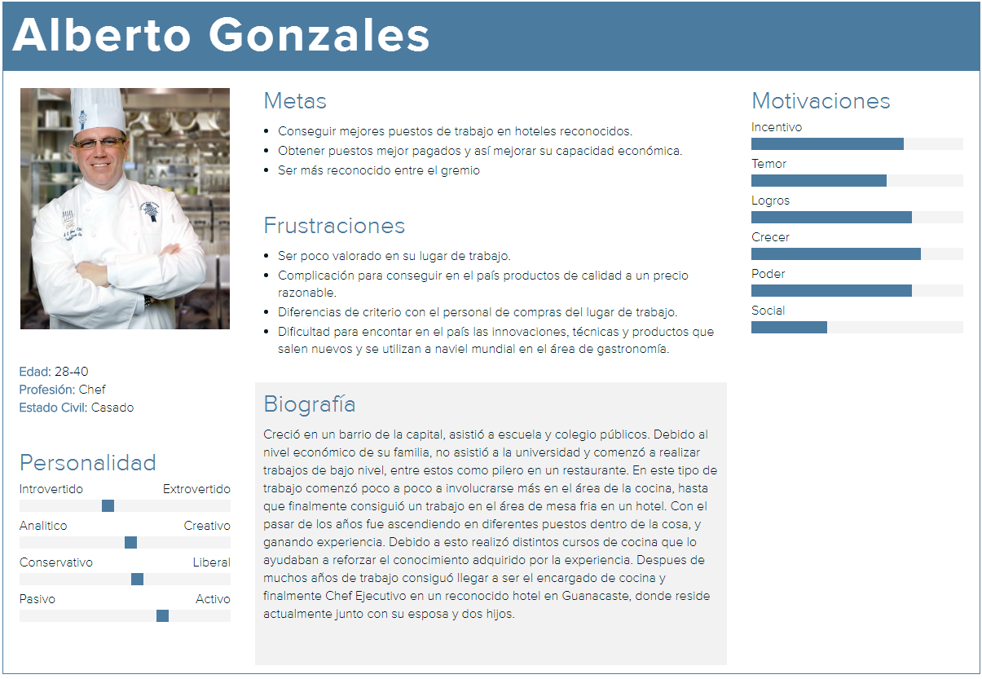
Task: Select the Metas heading
Action: point(295,101)
